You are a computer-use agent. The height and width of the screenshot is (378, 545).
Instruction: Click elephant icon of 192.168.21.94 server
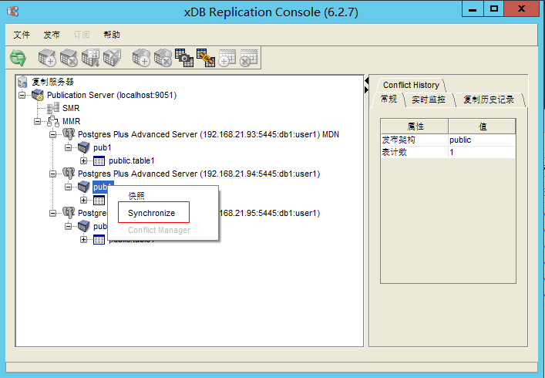(x=69, y=174)
